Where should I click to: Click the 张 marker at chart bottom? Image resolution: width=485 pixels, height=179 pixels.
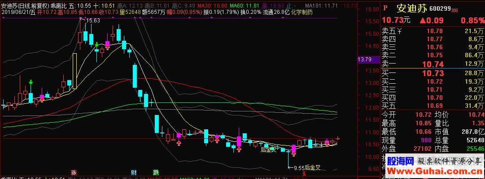pyautogui.click(x=74, y=172)
